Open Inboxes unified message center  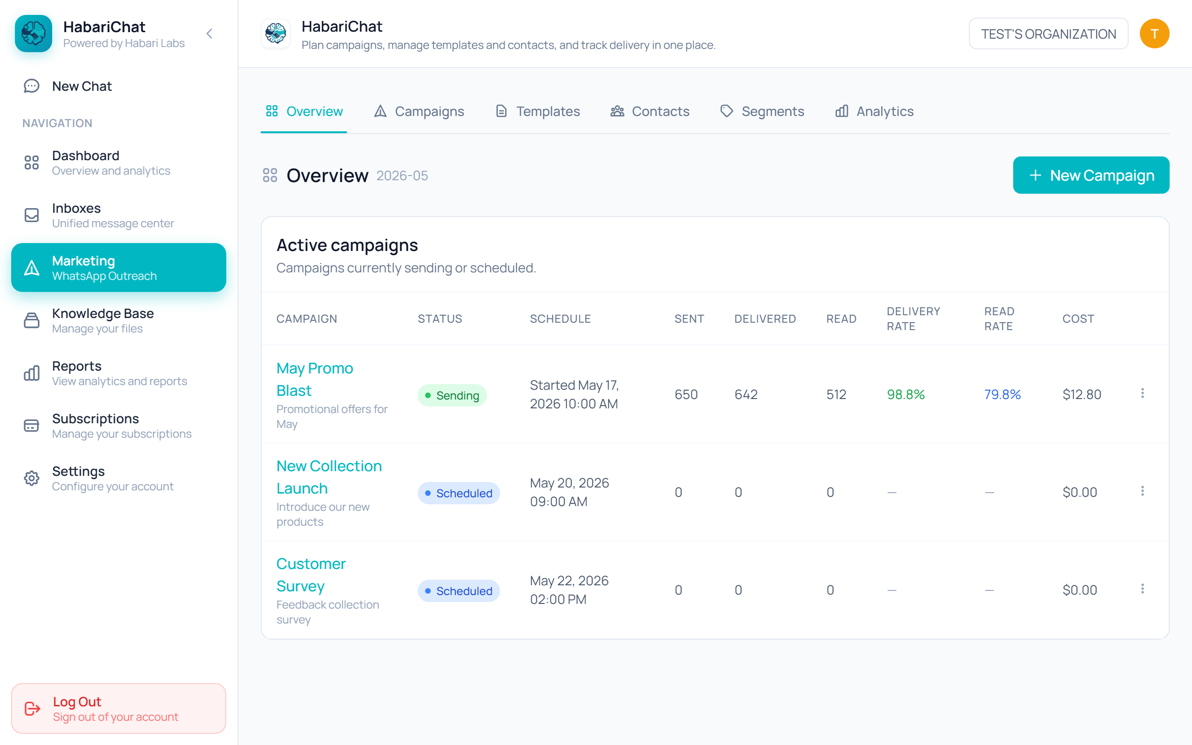coord(118,215)
